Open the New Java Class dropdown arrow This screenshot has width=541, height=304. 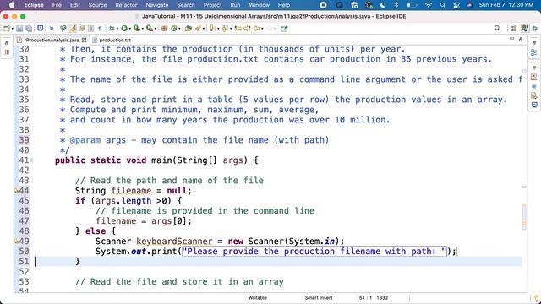pos(179,29)
